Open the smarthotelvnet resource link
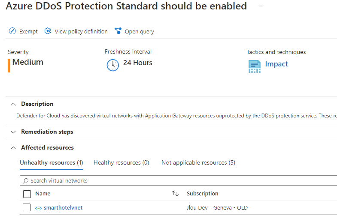The image size is (337, 219). 63,207
